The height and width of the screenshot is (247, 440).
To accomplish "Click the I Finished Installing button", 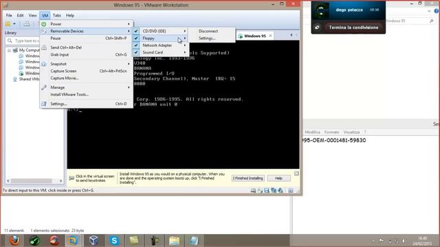I will point(247,178).
